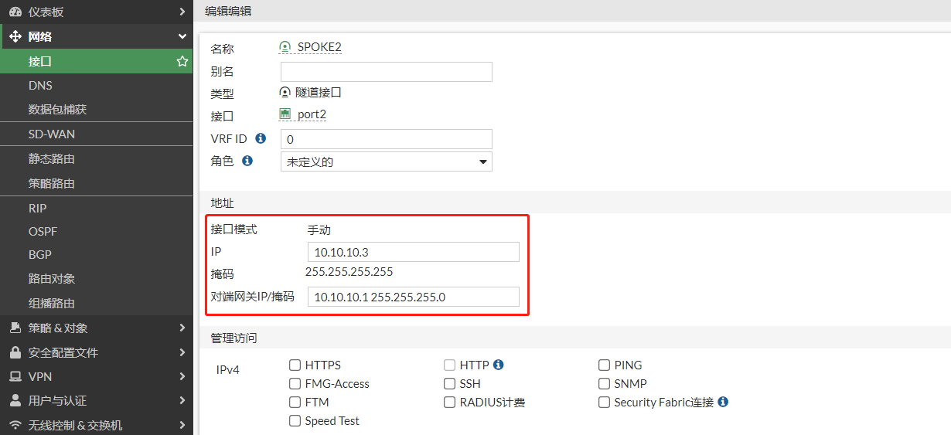
Task: Click the 安全配置文件 lock icon
Action: (x=15, y=352)
